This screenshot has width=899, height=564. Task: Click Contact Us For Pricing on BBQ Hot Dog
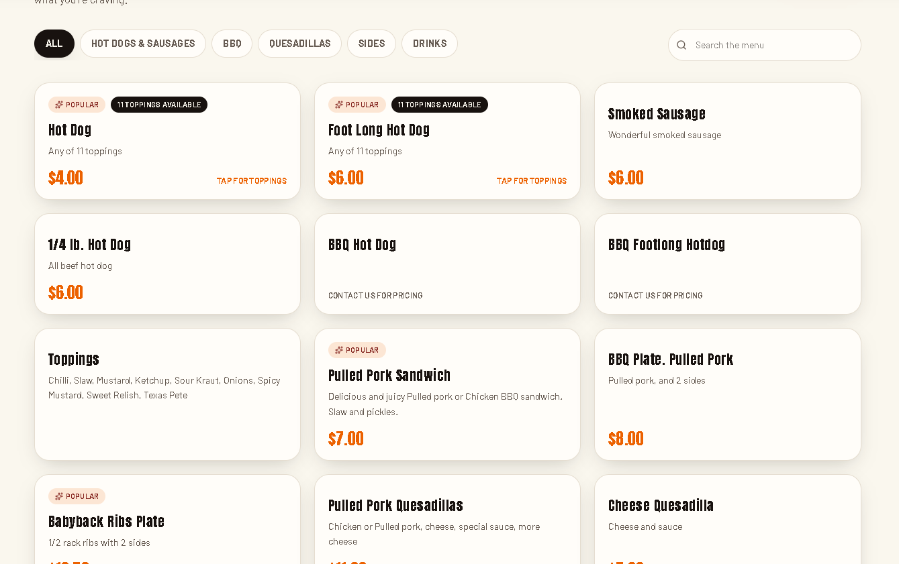(x=375, y=296)
